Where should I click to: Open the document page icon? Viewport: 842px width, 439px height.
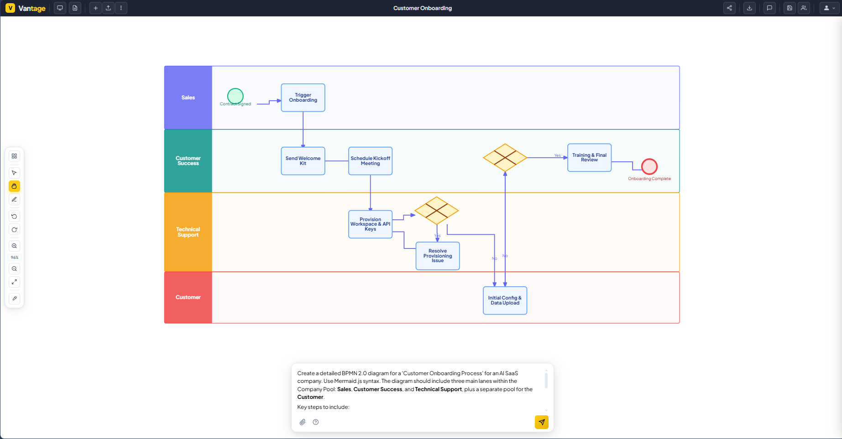tap(75, 8)
